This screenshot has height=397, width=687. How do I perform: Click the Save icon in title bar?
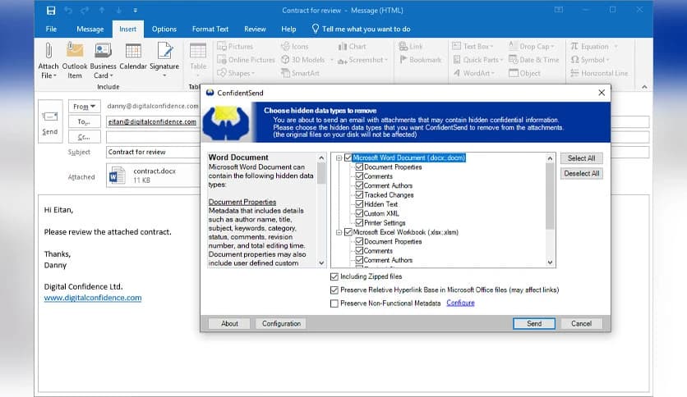[x=51, y=11]
